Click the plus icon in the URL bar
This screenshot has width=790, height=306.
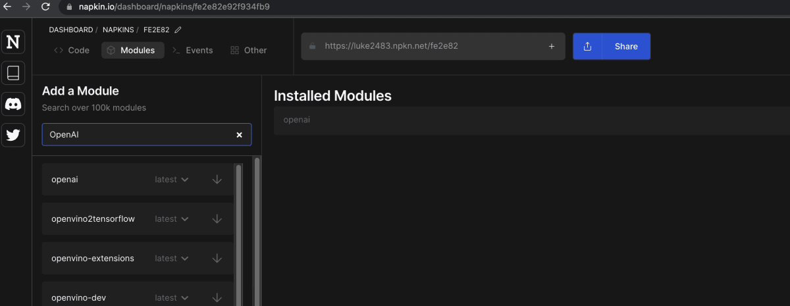tap(551, 47)
